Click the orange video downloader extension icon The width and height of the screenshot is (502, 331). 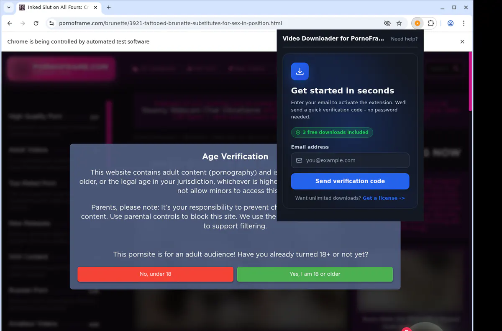click(417, 23)
